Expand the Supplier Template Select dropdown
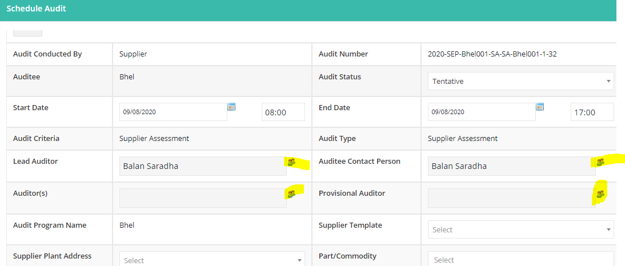This screenshot has height=266, width=625. pyautogui.click(x=521, y=230)
